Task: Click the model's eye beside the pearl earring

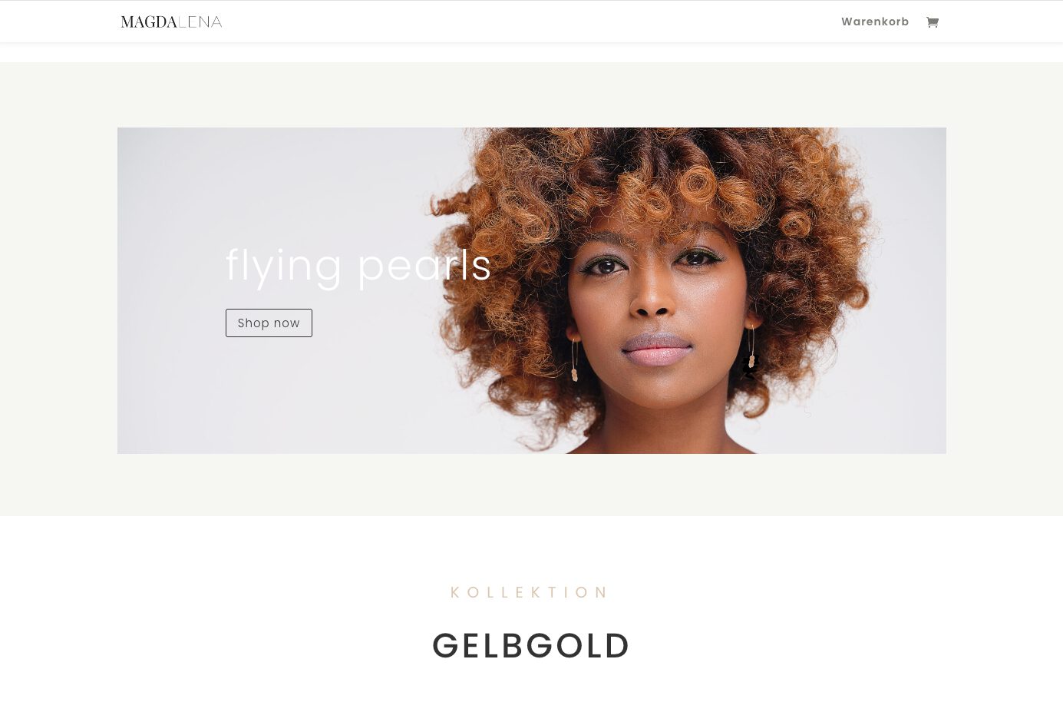Action: coord(606,267)
